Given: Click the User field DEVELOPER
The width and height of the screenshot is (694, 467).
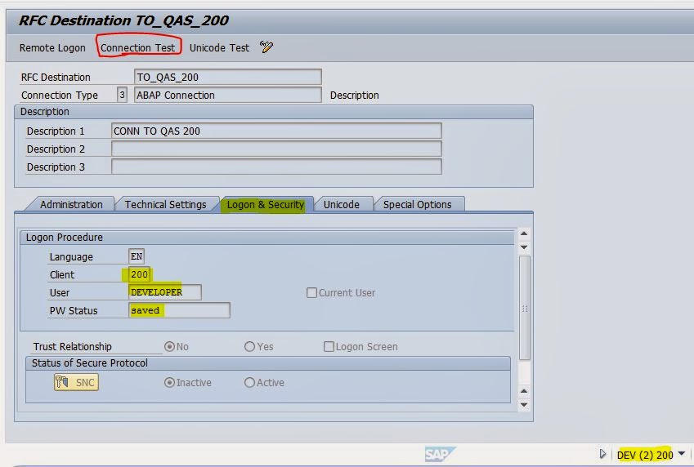Looking at the screenshot, I should point(164,292).
